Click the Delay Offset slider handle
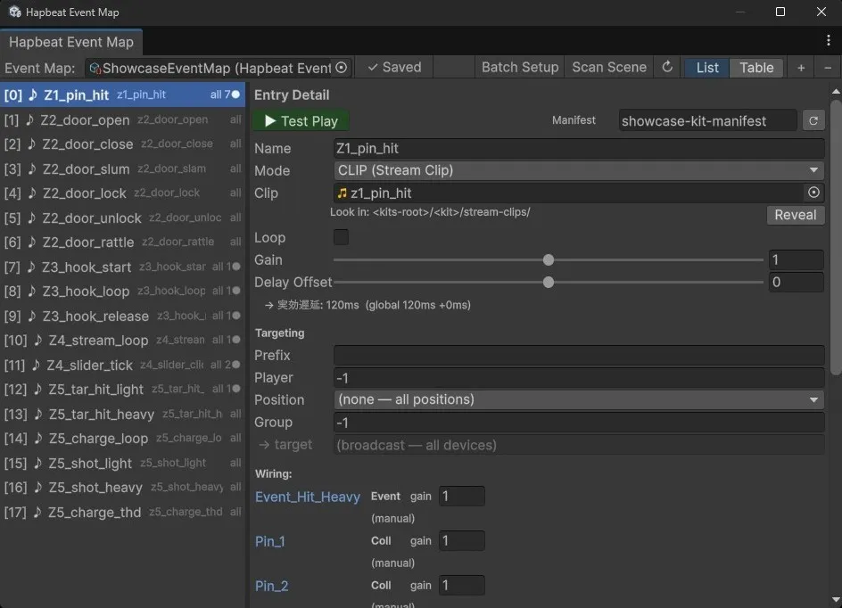842x608 pixels. pos(549,283)
